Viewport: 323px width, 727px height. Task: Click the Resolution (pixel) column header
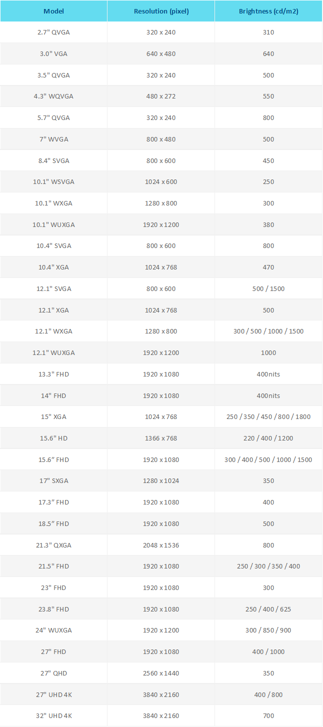click(161, 11)
